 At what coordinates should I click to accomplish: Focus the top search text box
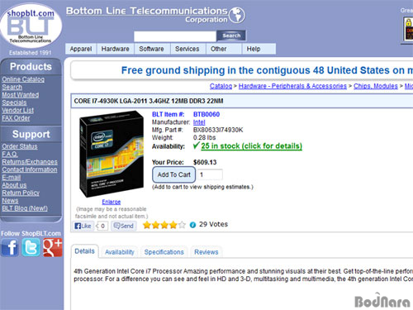175,36
